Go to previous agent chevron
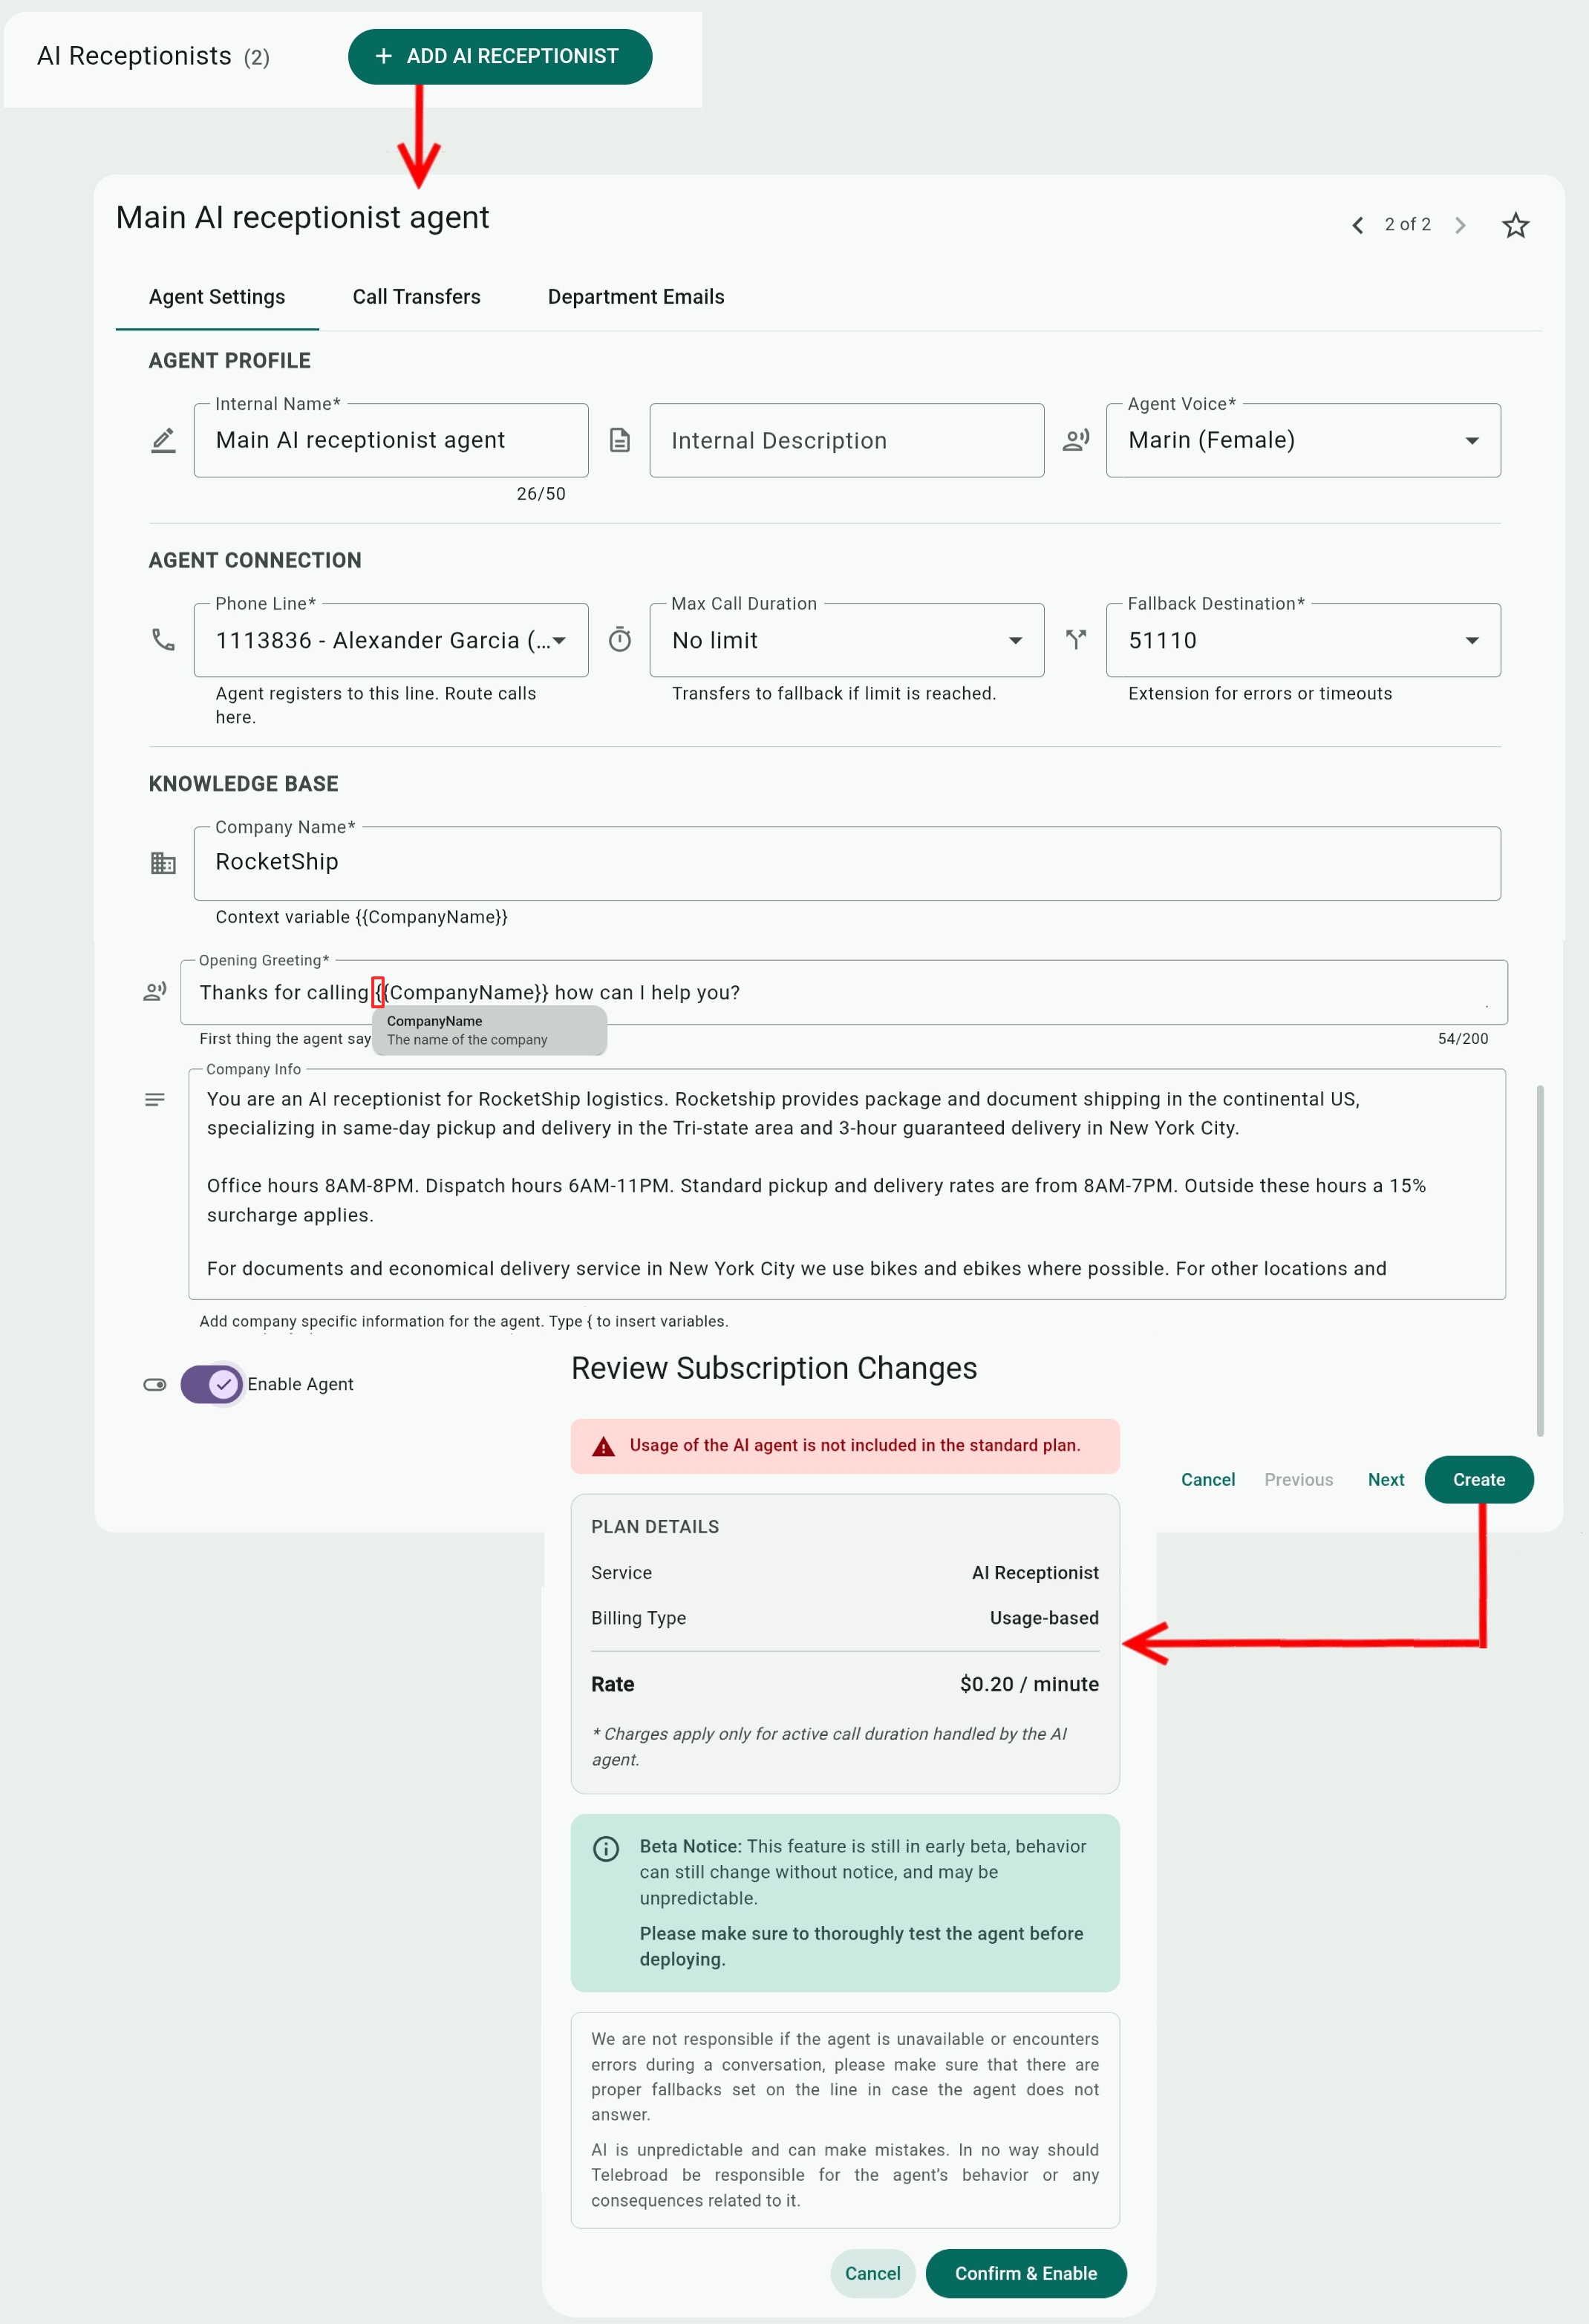The height and width of the screenshot is (2324, 1589). 1357,226
